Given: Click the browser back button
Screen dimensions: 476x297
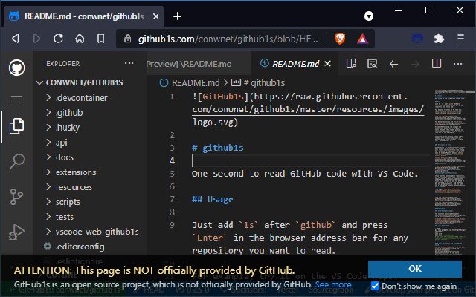Looking at the screenshot, I should click(15, 39).
